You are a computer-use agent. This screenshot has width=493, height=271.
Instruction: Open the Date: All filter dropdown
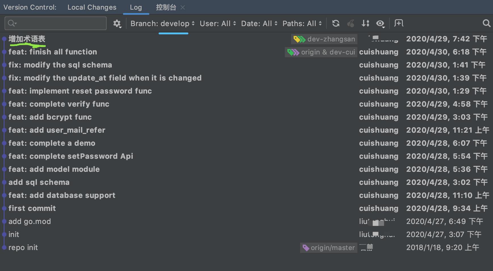(x=259, y=24)
